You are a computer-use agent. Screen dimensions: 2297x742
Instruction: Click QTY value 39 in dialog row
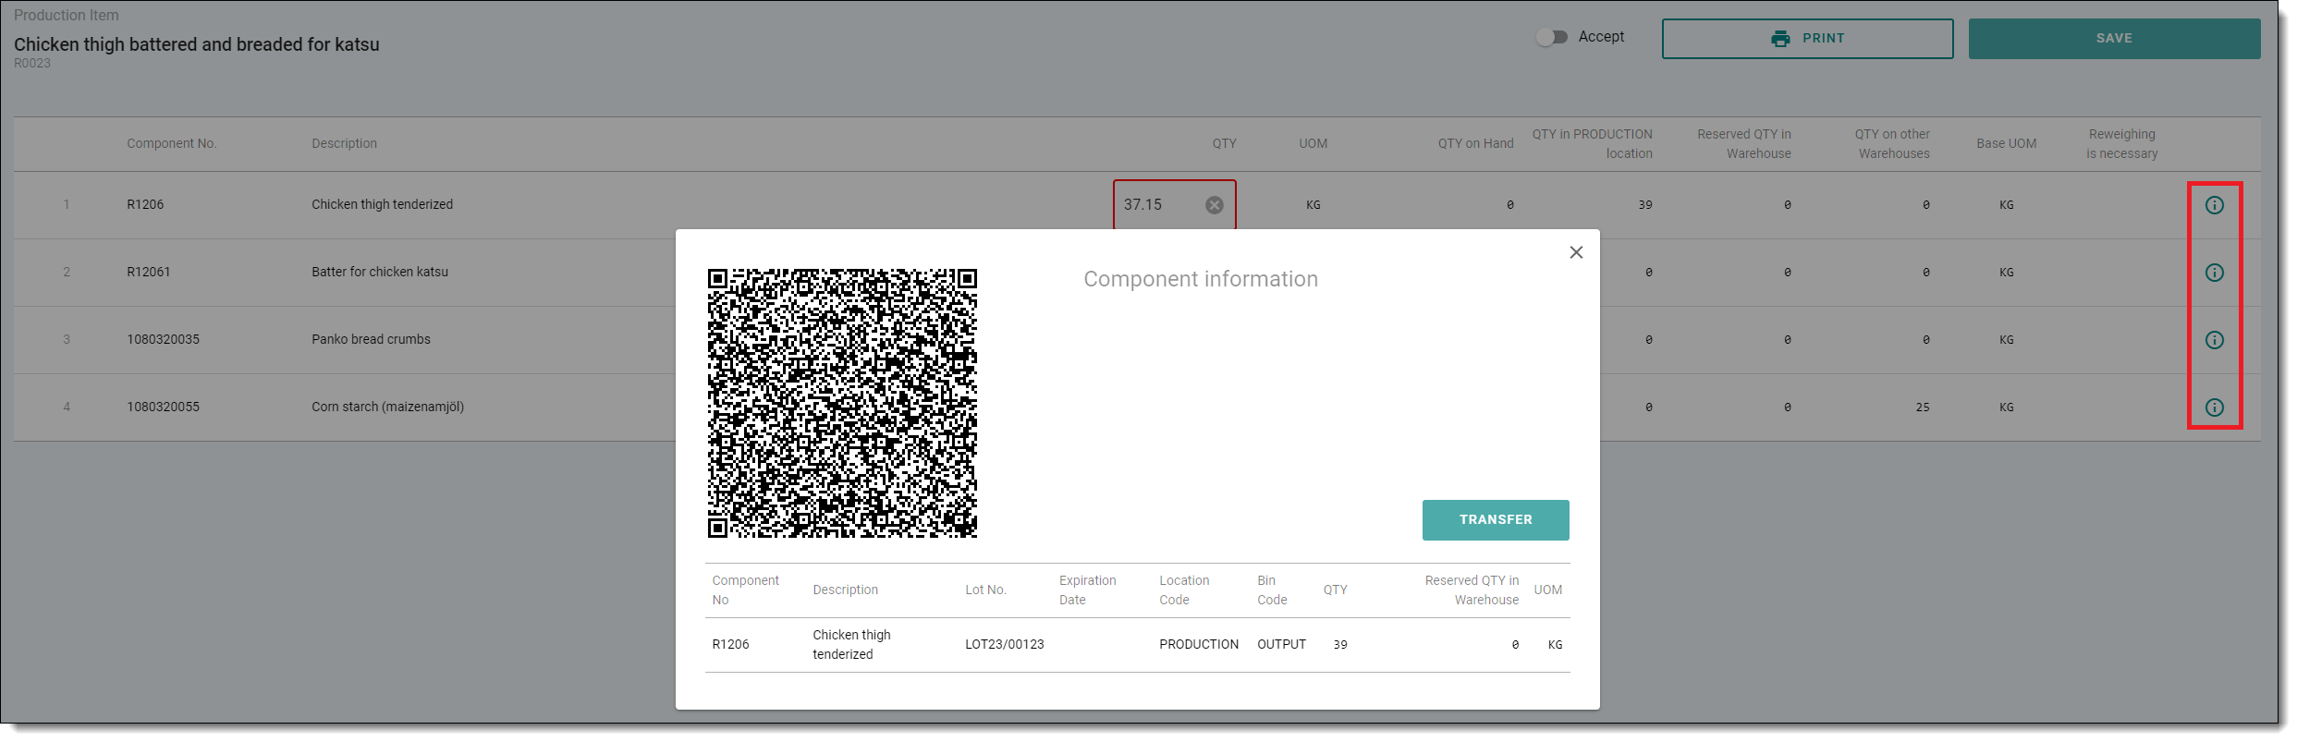pos(1339,645)
